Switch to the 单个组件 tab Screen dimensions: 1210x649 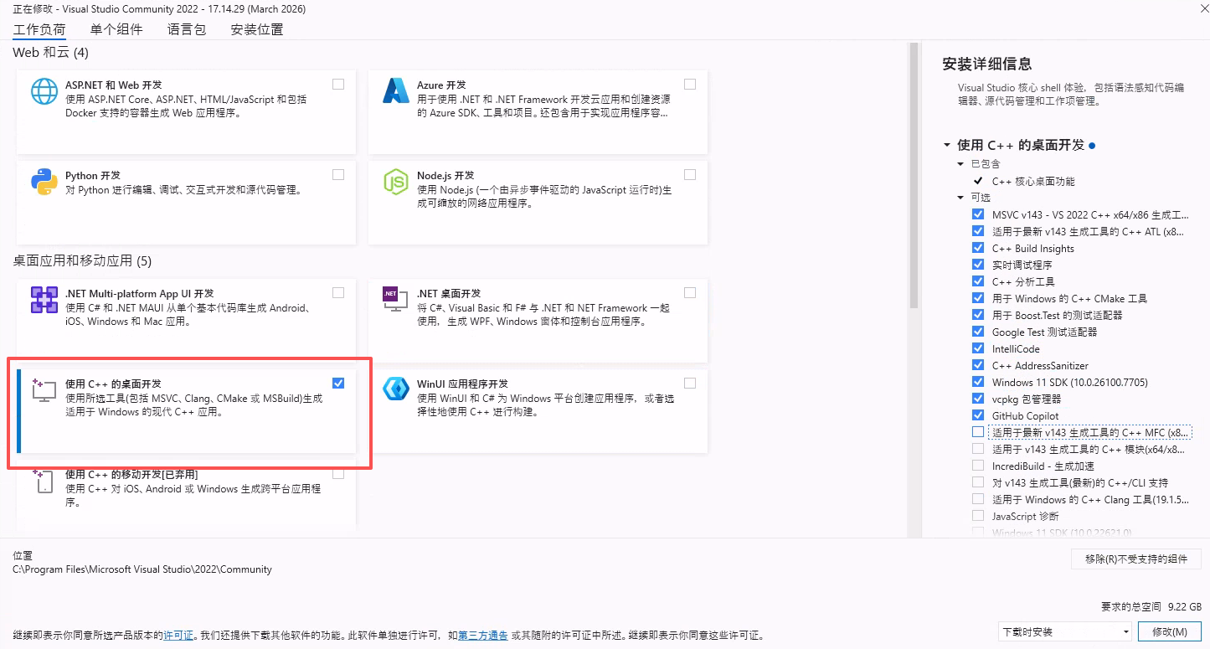(x=116, y=29)
